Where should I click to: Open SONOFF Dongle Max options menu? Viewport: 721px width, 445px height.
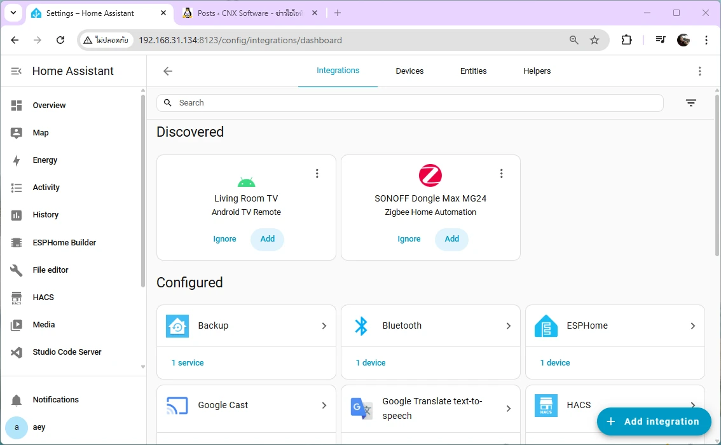(x=502, y=174)
